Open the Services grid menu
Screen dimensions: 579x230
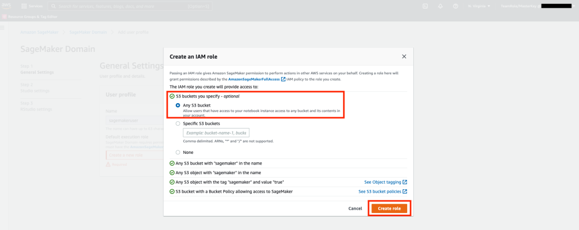pos(32,6)
